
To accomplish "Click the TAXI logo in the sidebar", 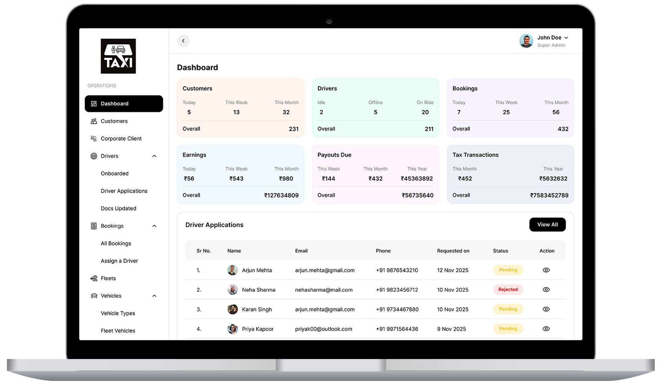I will tap(118, 56).
